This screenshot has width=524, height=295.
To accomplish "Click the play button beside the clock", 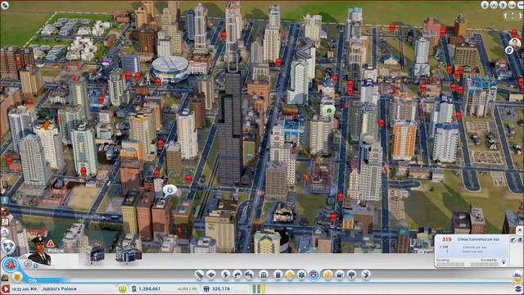I will (5, 288).
